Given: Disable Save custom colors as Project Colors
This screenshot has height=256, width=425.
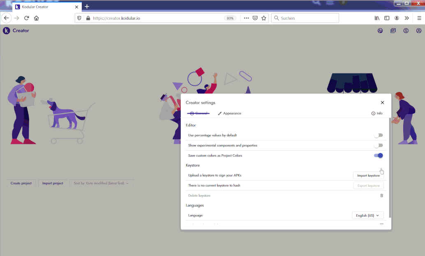Looking at the screenshot, I should (x=378, y=155).
